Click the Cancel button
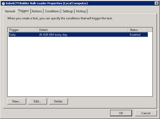160x119 pixels. tap(146, 113)
